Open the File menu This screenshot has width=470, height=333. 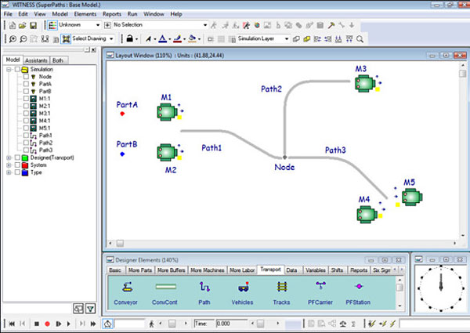8,14
